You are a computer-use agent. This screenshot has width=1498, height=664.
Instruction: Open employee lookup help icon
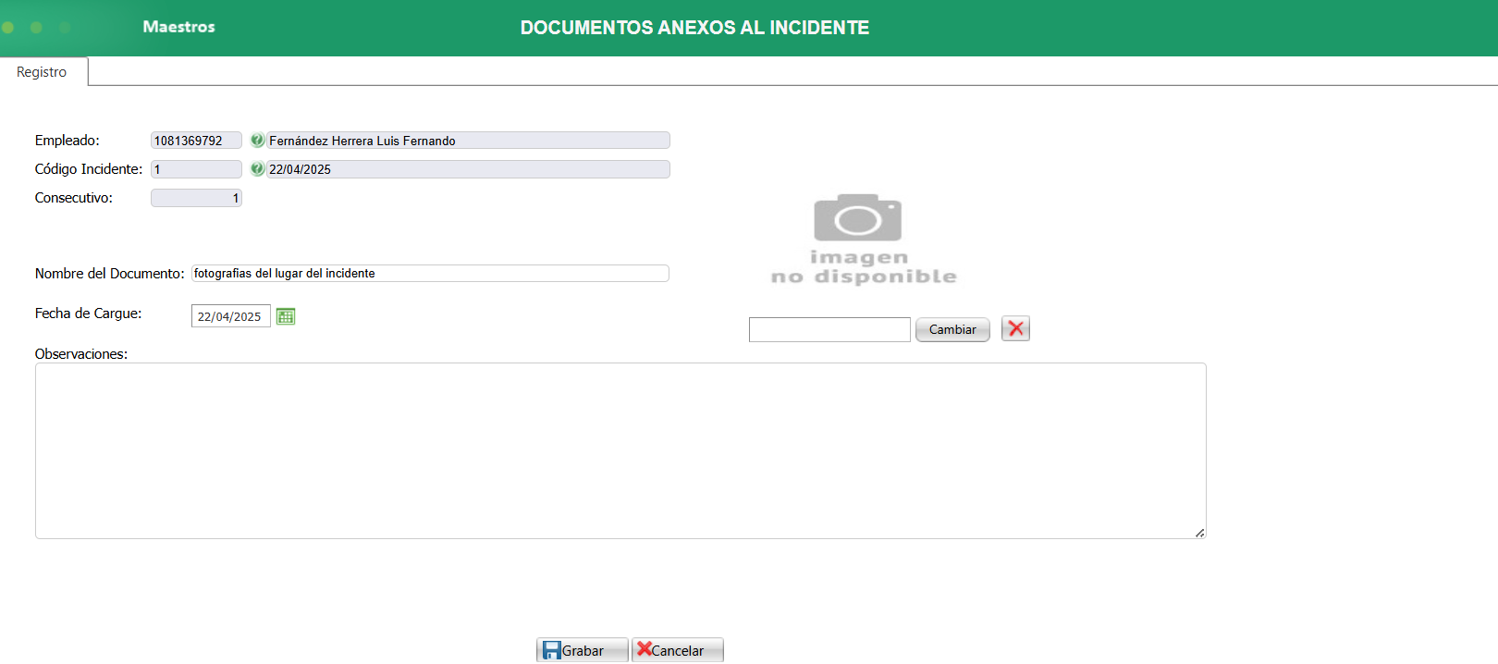click(257, 141)
